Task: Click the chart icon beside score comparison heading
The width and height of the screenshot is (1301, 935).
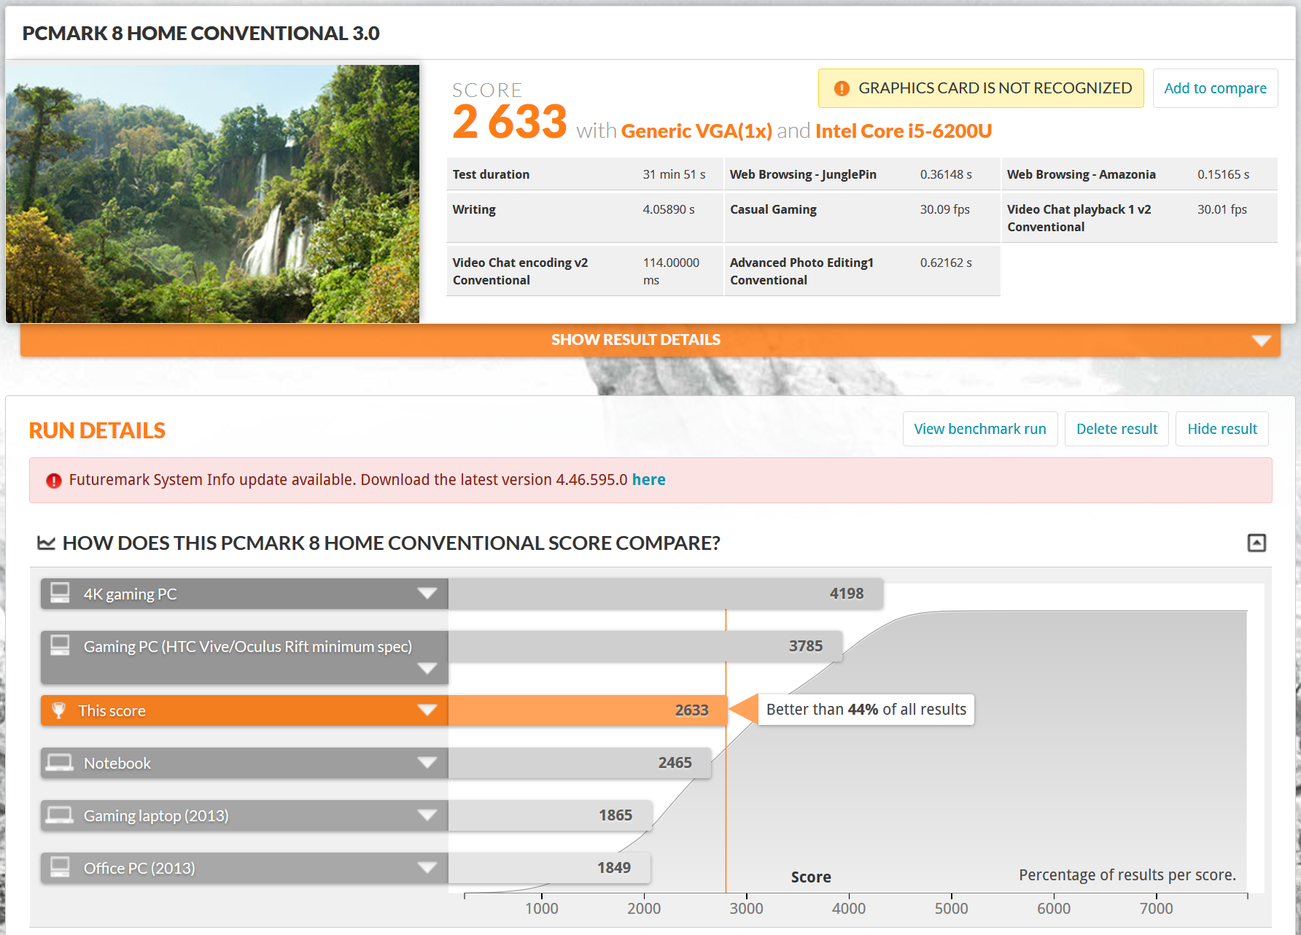Action: [46, 543]
